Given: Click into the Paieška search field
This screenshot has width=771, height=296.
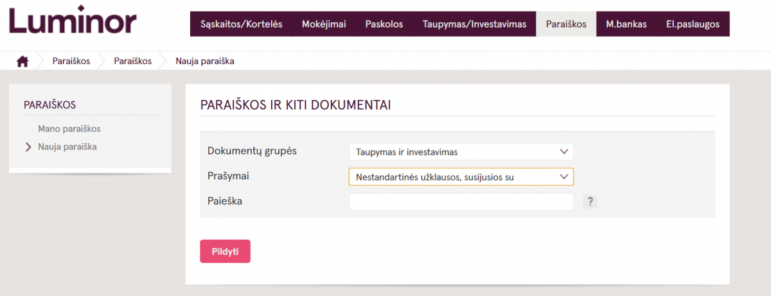Looking at the screenshot, I should (x=461, y=202).
